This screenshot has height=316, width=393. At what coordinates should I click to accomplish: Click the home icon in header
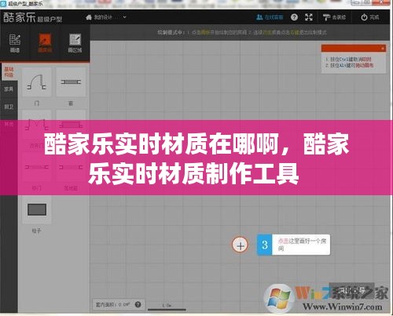89,17
